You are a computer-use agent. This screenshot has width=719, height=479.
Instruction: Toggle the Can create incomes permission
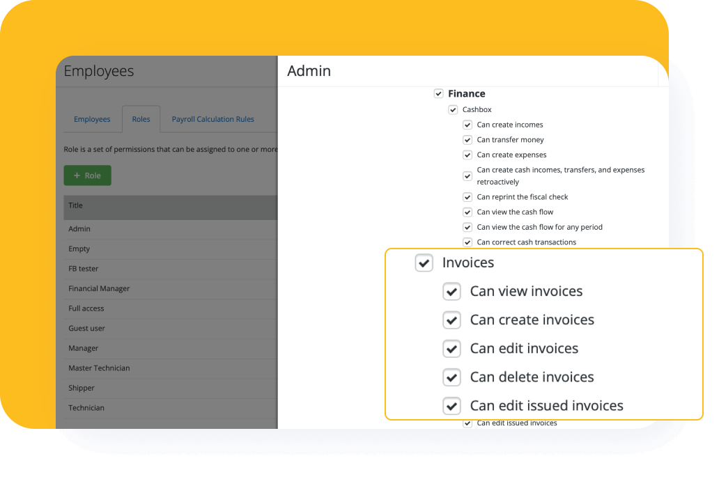click(x=467, y=124)
